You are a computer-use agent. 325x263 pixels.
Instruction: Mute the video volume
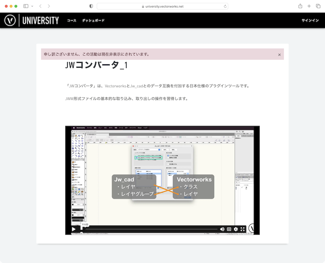coord(222,229)
